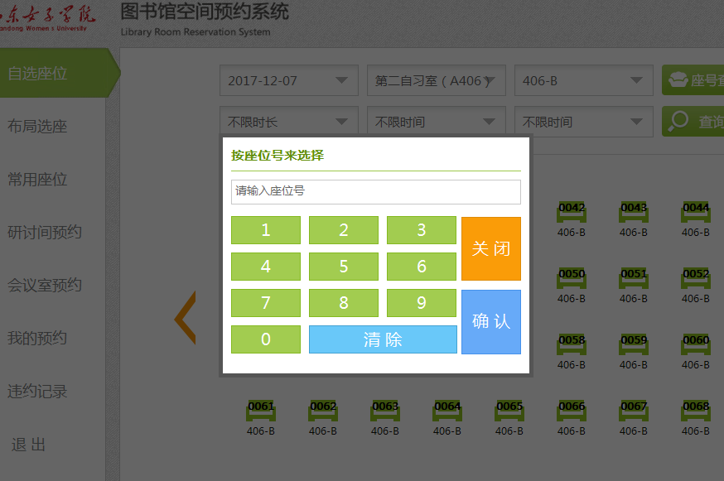
Task: Open the 406-B area dropdown
Action: pos(582,81)
